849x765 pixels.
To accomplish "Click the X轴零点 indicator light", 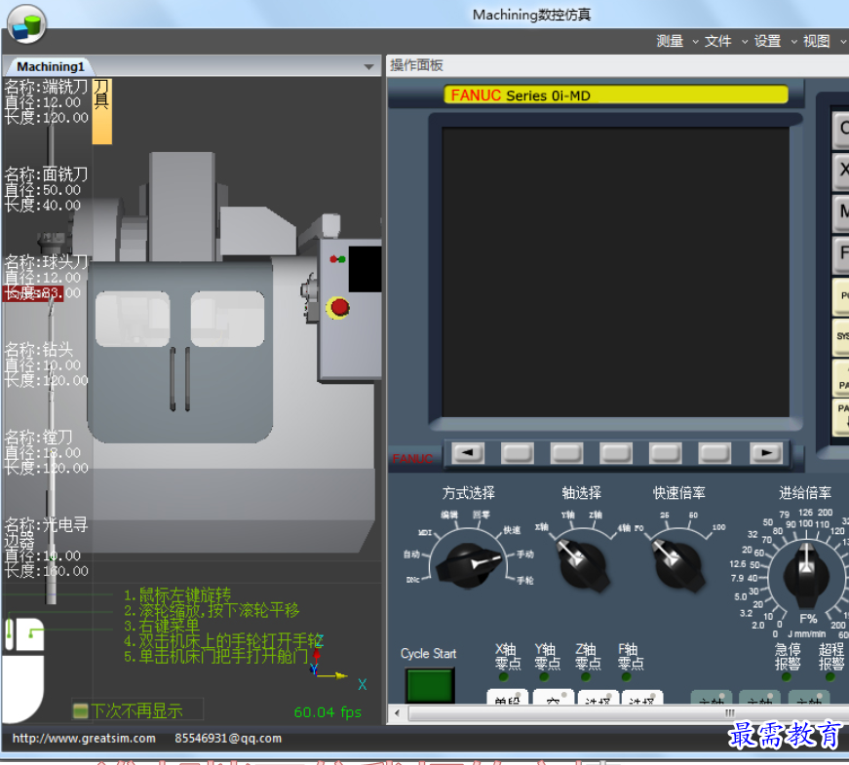I will click(503, 676).
